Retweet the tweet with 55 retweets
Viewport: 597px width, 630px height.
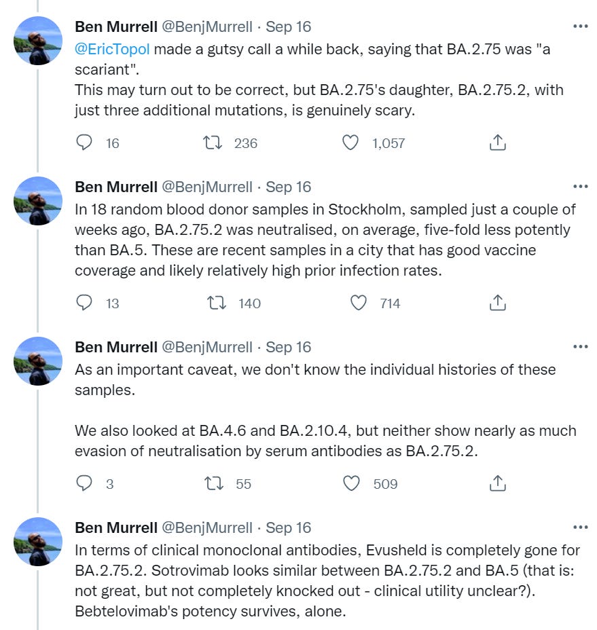click(x=214, y=483)
